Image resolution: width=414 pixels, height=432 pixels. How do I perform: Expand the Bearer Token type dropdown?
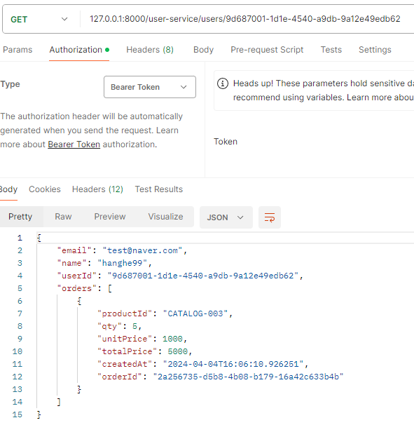[x=150, y=87]
